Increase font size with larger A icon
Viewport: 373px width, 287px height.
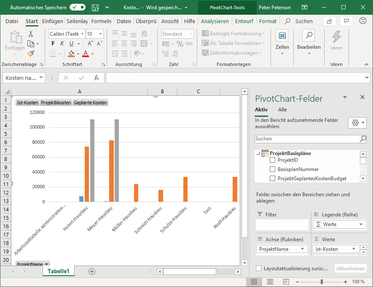tap(90, 43)
